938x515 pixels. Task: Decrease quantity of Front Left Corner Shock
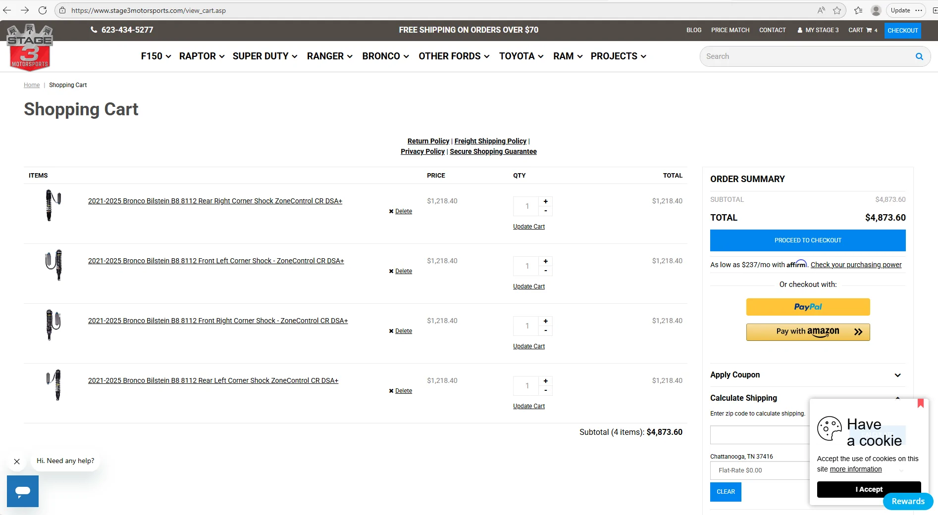pos(545,271)
